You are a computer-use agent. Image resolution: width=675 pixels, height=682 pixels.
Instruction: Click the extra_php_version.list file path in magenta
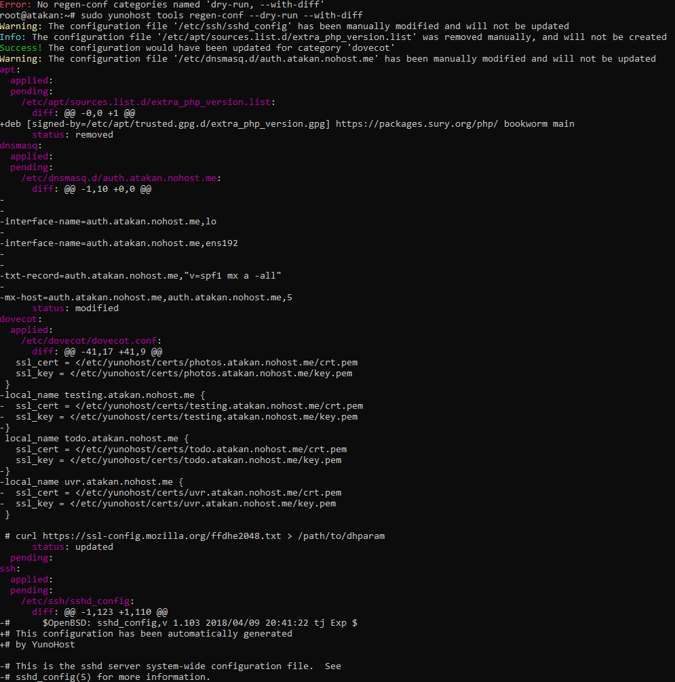pyautogui.click(x=149, y=102)
